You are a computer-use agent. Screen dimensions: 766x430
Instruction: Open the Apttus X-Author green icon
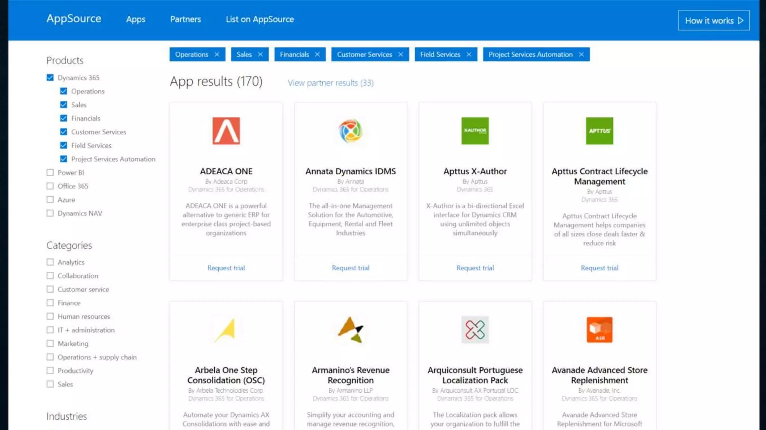coord(475,131)
